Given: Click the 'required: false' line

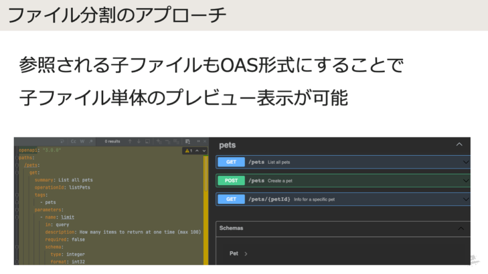Looking at the screenshot, I should point(65,240).
